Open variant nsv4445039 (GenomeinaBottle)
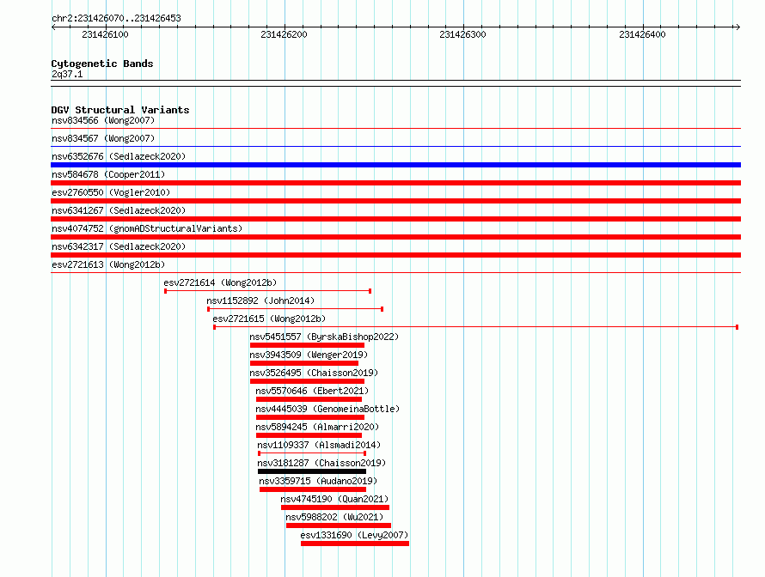Viewport: 765px width, 577px height. [x=327, y=409]
